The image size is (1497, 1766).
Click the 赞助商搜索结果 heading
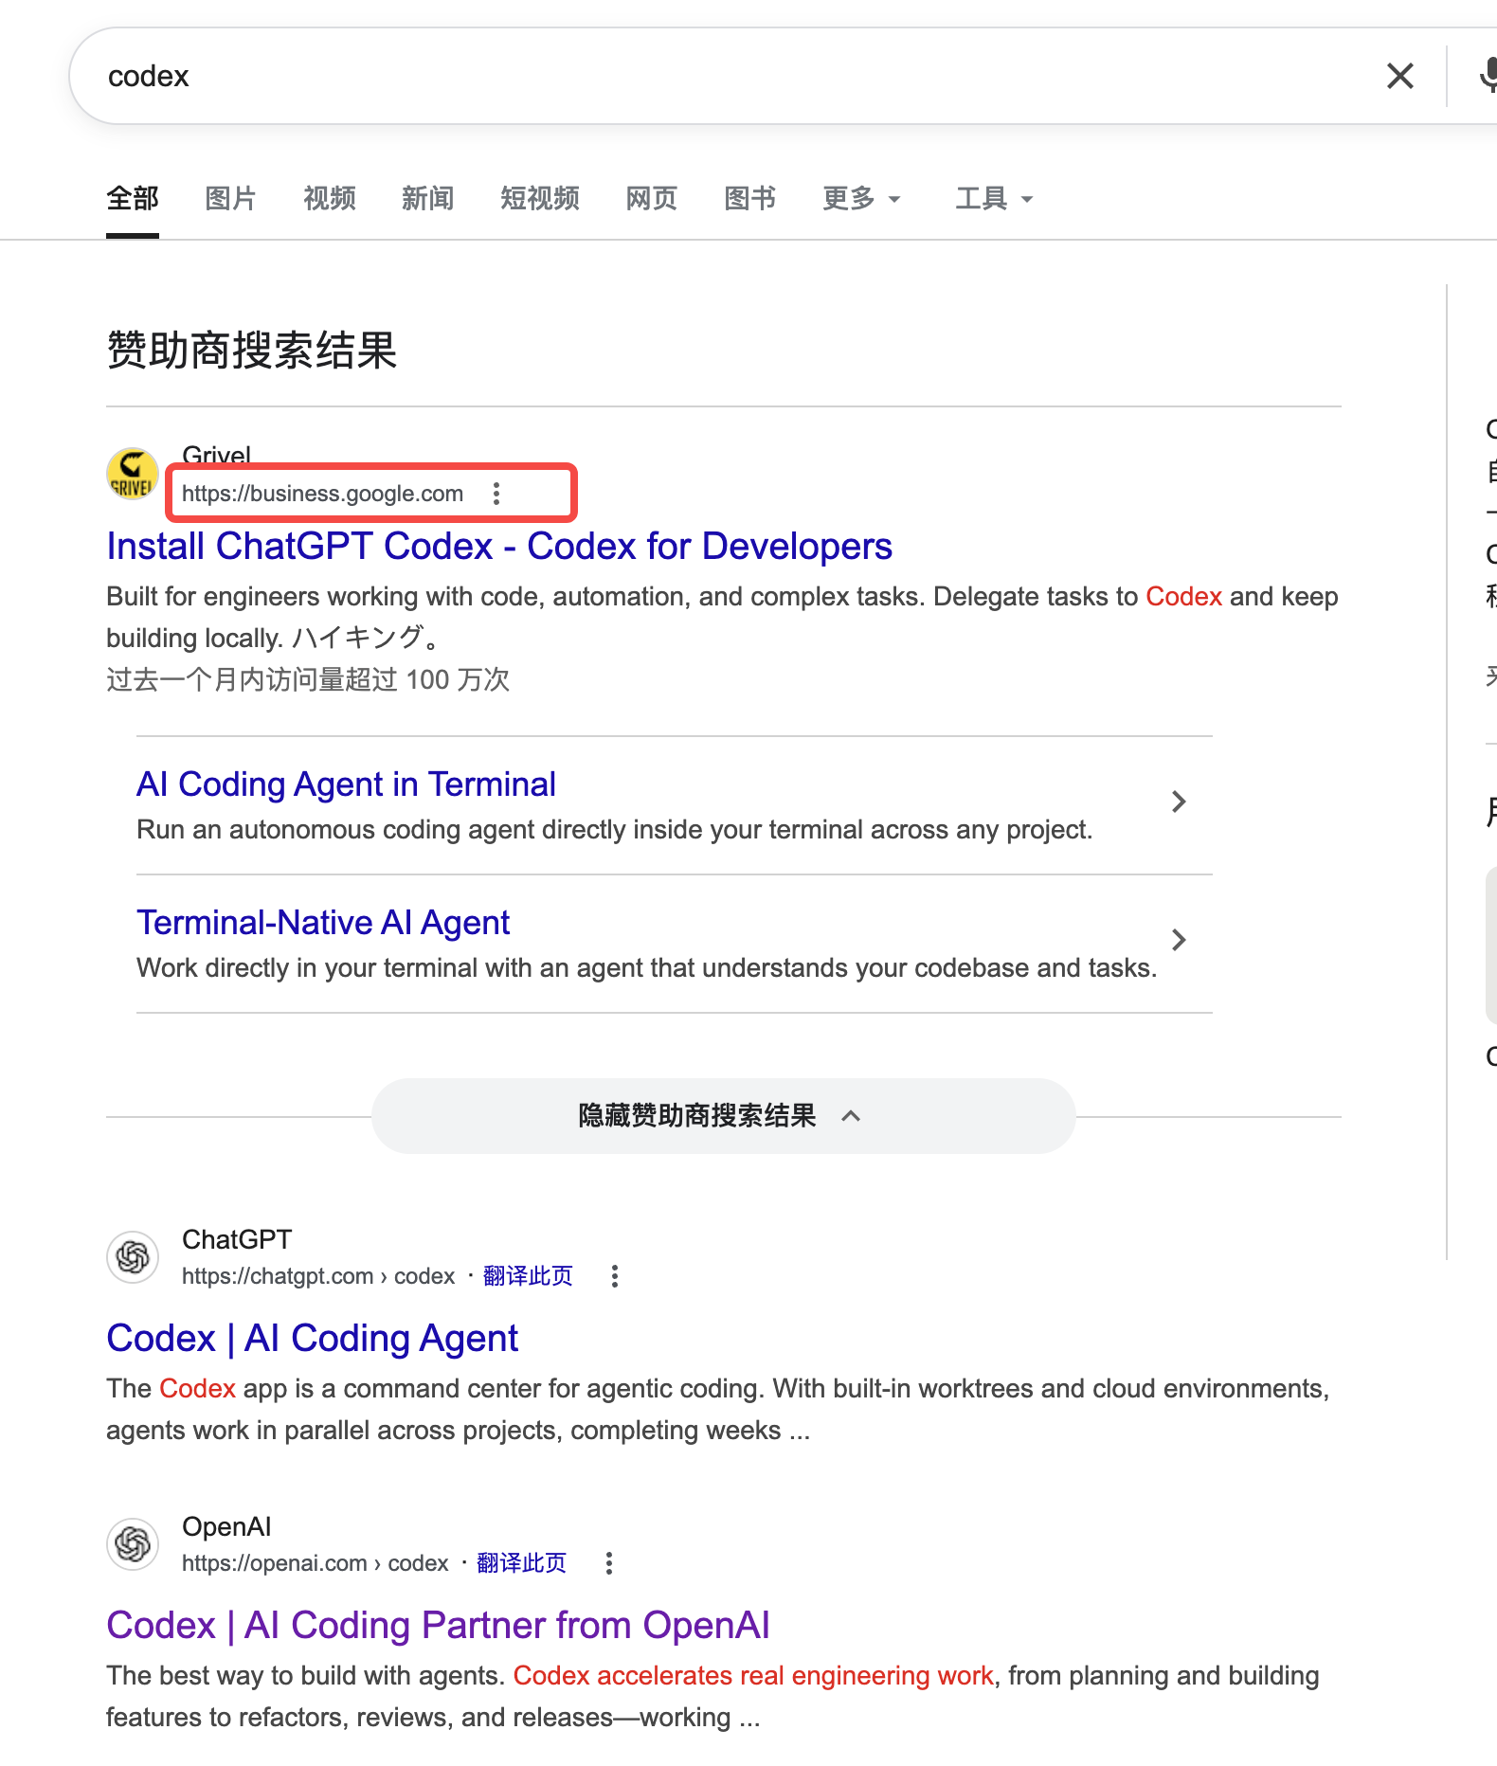[x=252, y=350]
